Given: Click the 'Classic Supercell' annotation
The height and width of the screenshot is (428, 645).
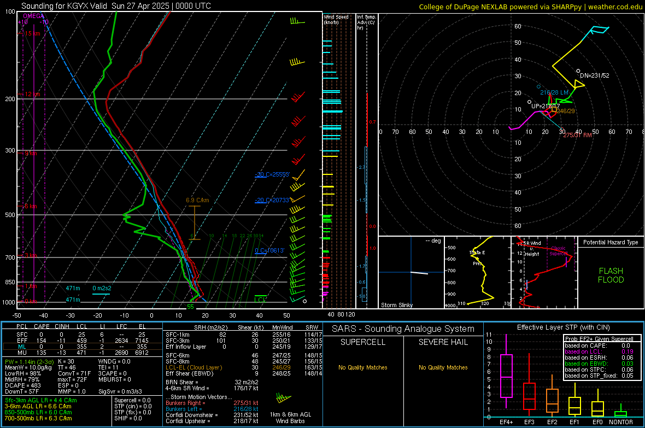Looking at the screenshot, I should tap(559, 251).
